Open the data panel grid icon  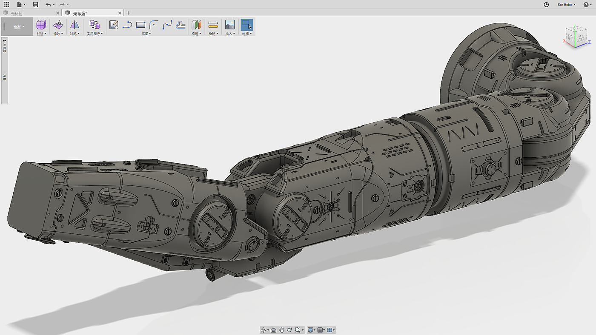point(6,4)
